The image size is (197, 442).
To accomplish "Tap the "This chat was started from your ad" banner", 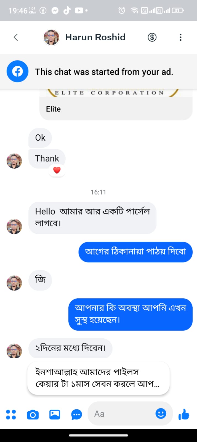I will (x=104, y=72).
